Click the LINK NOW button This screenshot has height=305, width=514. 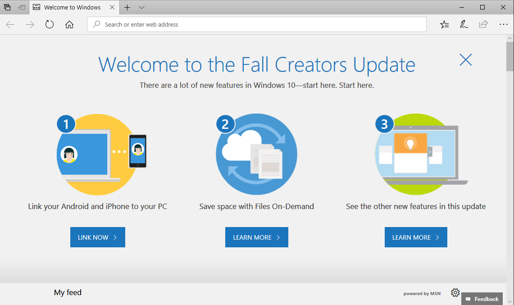coord(98,237)
